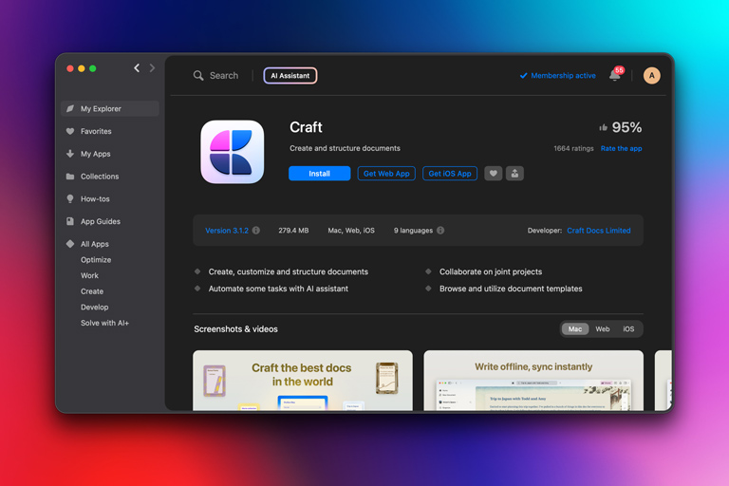
Task: Click the 95% rating score
Action: pyautogui.click(x=626, y=127)
